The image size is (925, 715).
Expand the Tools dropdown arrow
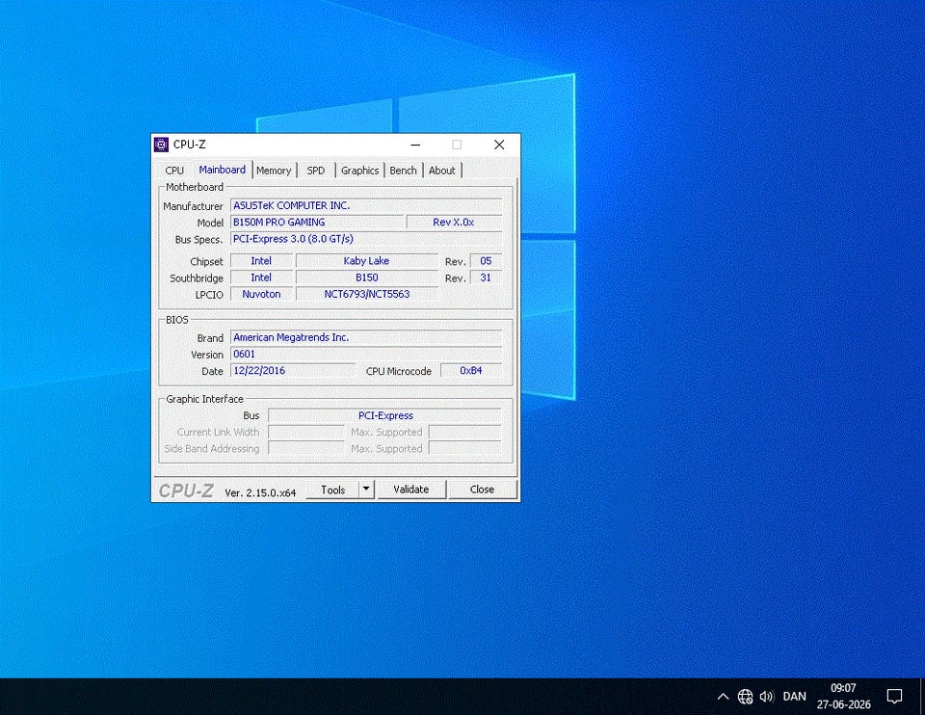point(366,490)
